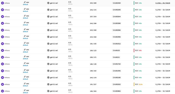175x94 pixels.
Task: Click the mikasu avatar in the $0.00211 row
Action: pos(3,57)
